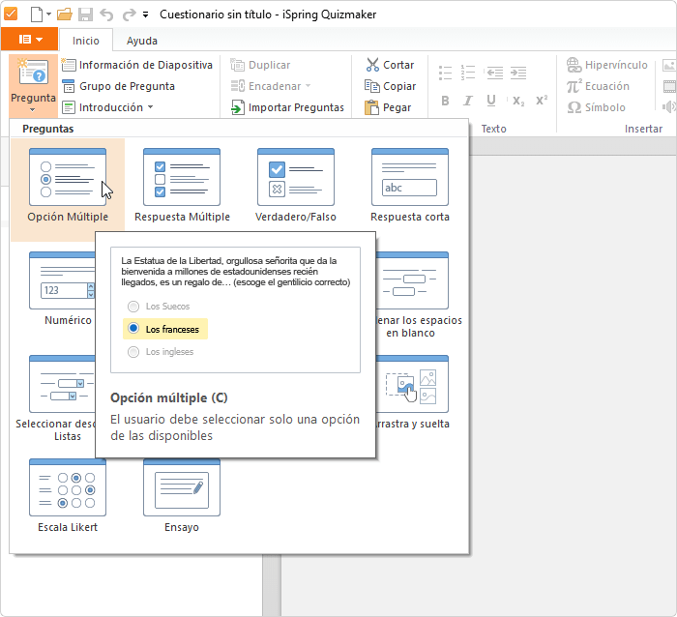Add an Ensayo essay question
The image size is (677, 617).
pyautogui.click(x=182, y=496)
